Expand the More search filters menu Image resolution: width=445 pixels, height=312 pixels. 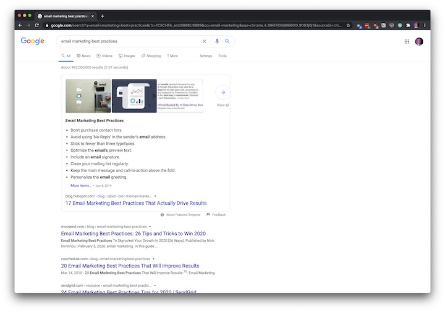[172, 56]
